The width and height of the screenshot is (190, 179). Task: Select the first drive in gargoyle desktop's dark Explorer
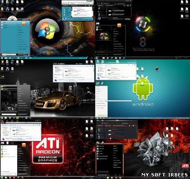[x=110, y=131]
